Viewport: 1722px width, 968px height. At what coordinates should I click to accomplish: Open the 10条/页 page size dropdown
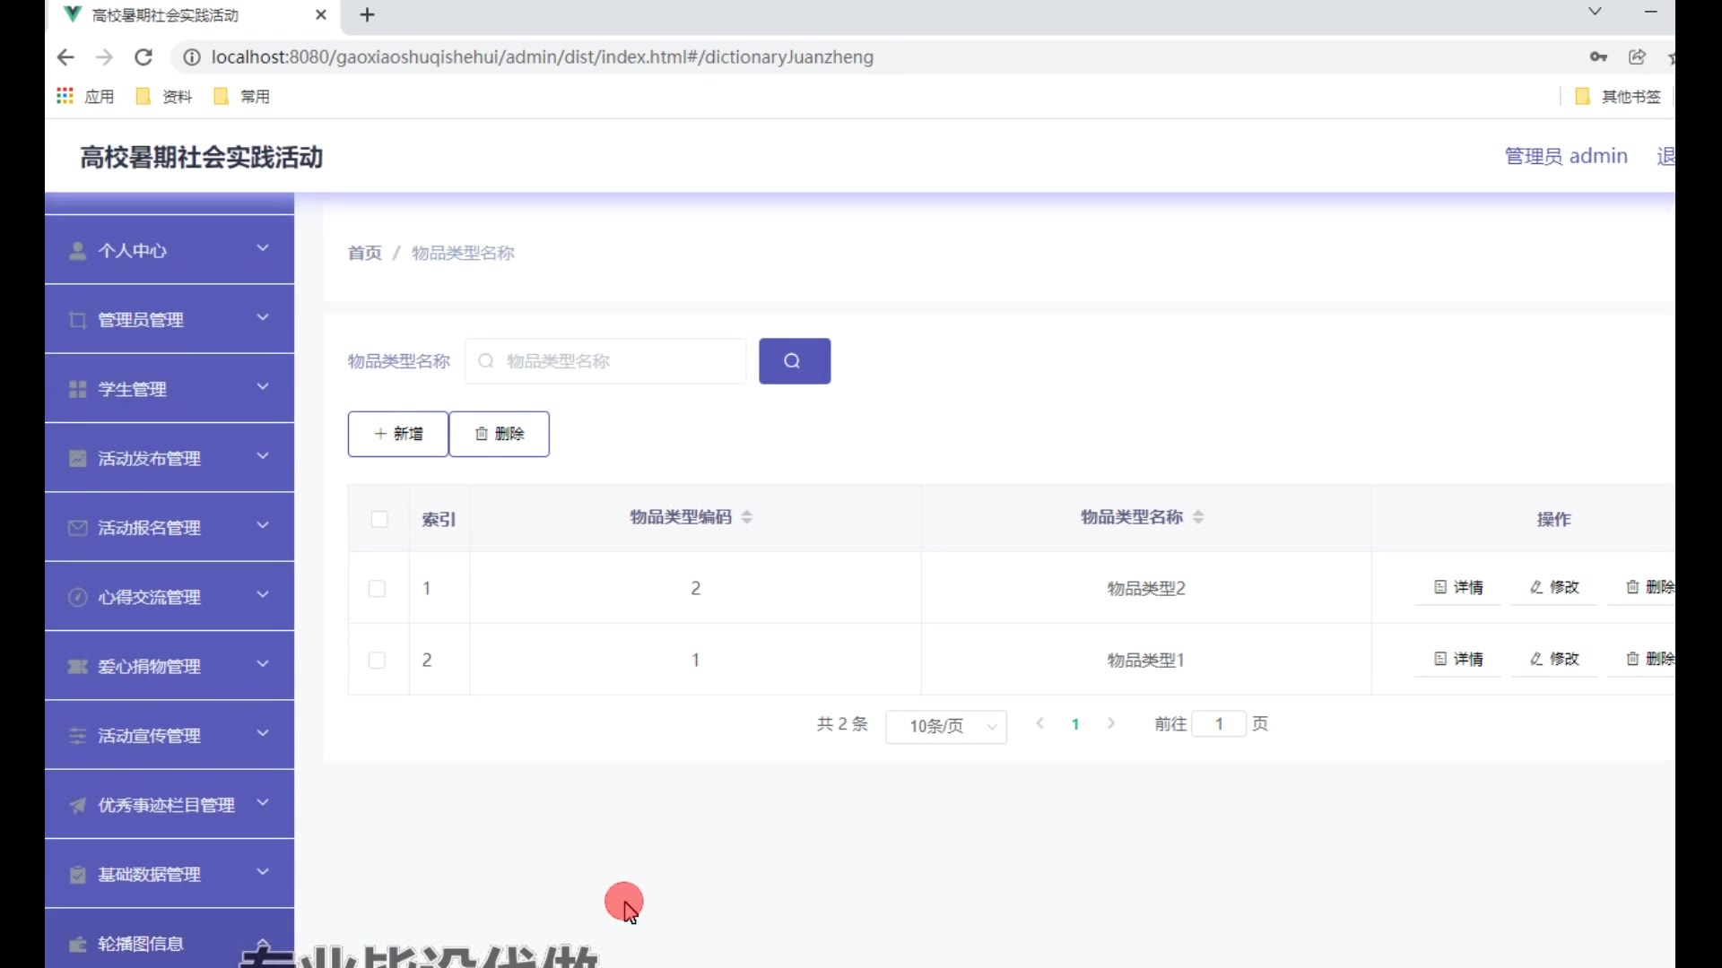[946, 726]
